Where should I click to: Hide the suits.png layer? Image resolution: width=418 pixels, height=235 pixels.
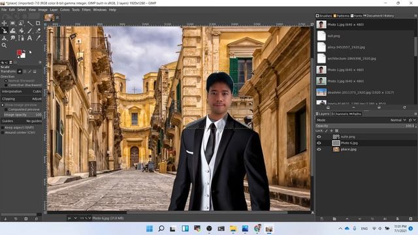[319, 136]
